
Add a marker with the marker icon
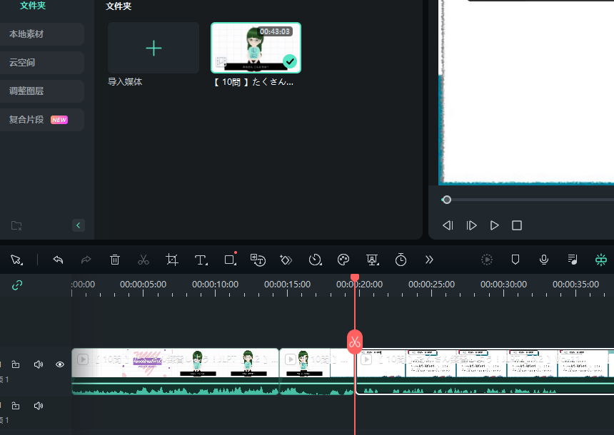(x=515, y=260)
